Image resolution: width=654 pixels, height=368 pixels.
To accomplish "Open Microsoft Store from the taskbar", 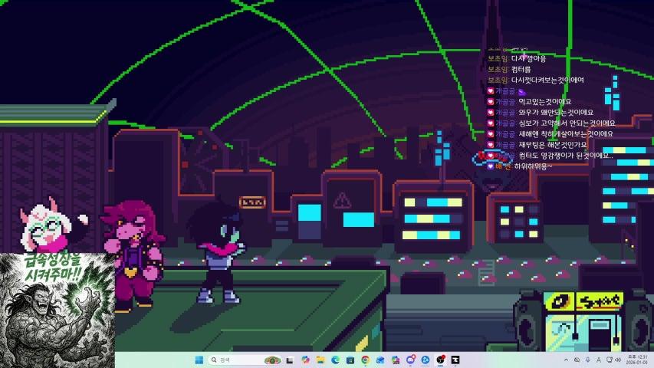I will point(350,360).
